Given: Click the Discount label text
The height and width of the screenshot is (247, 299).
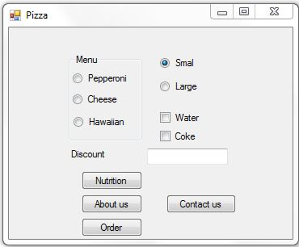Looking at the screenshot, I should pos(88,154).
